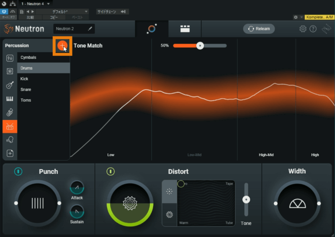The width and height of the screenshot is (335, 237).
Task: Click the Relearn button
Action: pos(259,29)
